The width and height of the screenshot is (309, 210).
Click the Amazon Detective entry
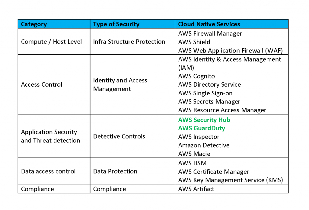coord(204,145)
